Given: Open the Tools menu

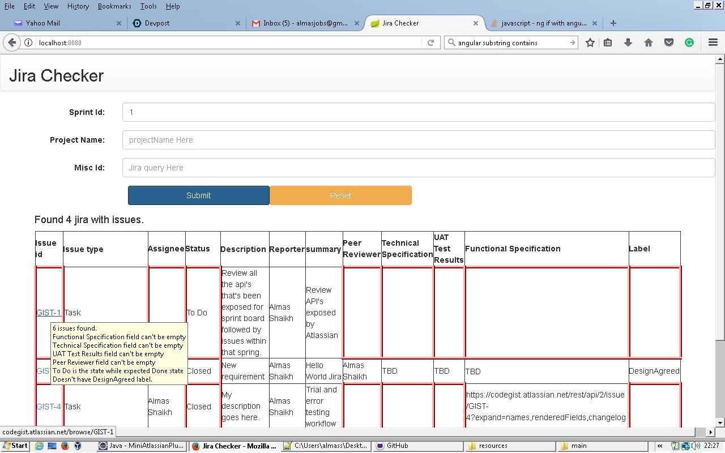Looking at the screenshot, I should pos(148,6).
